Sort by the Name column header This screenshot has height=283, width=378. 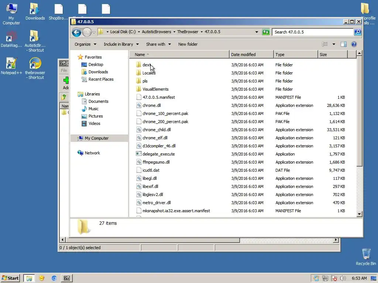click(179, 55)
